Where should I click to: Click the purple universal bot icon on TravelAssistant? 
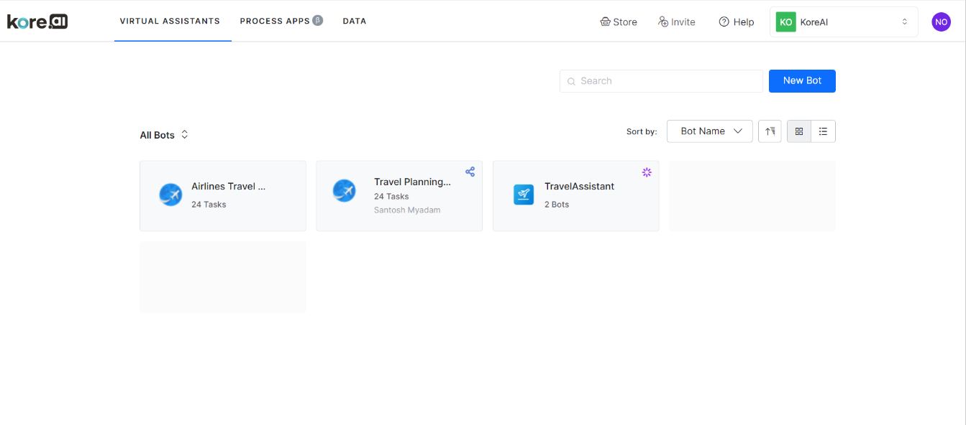pos(647,172)
